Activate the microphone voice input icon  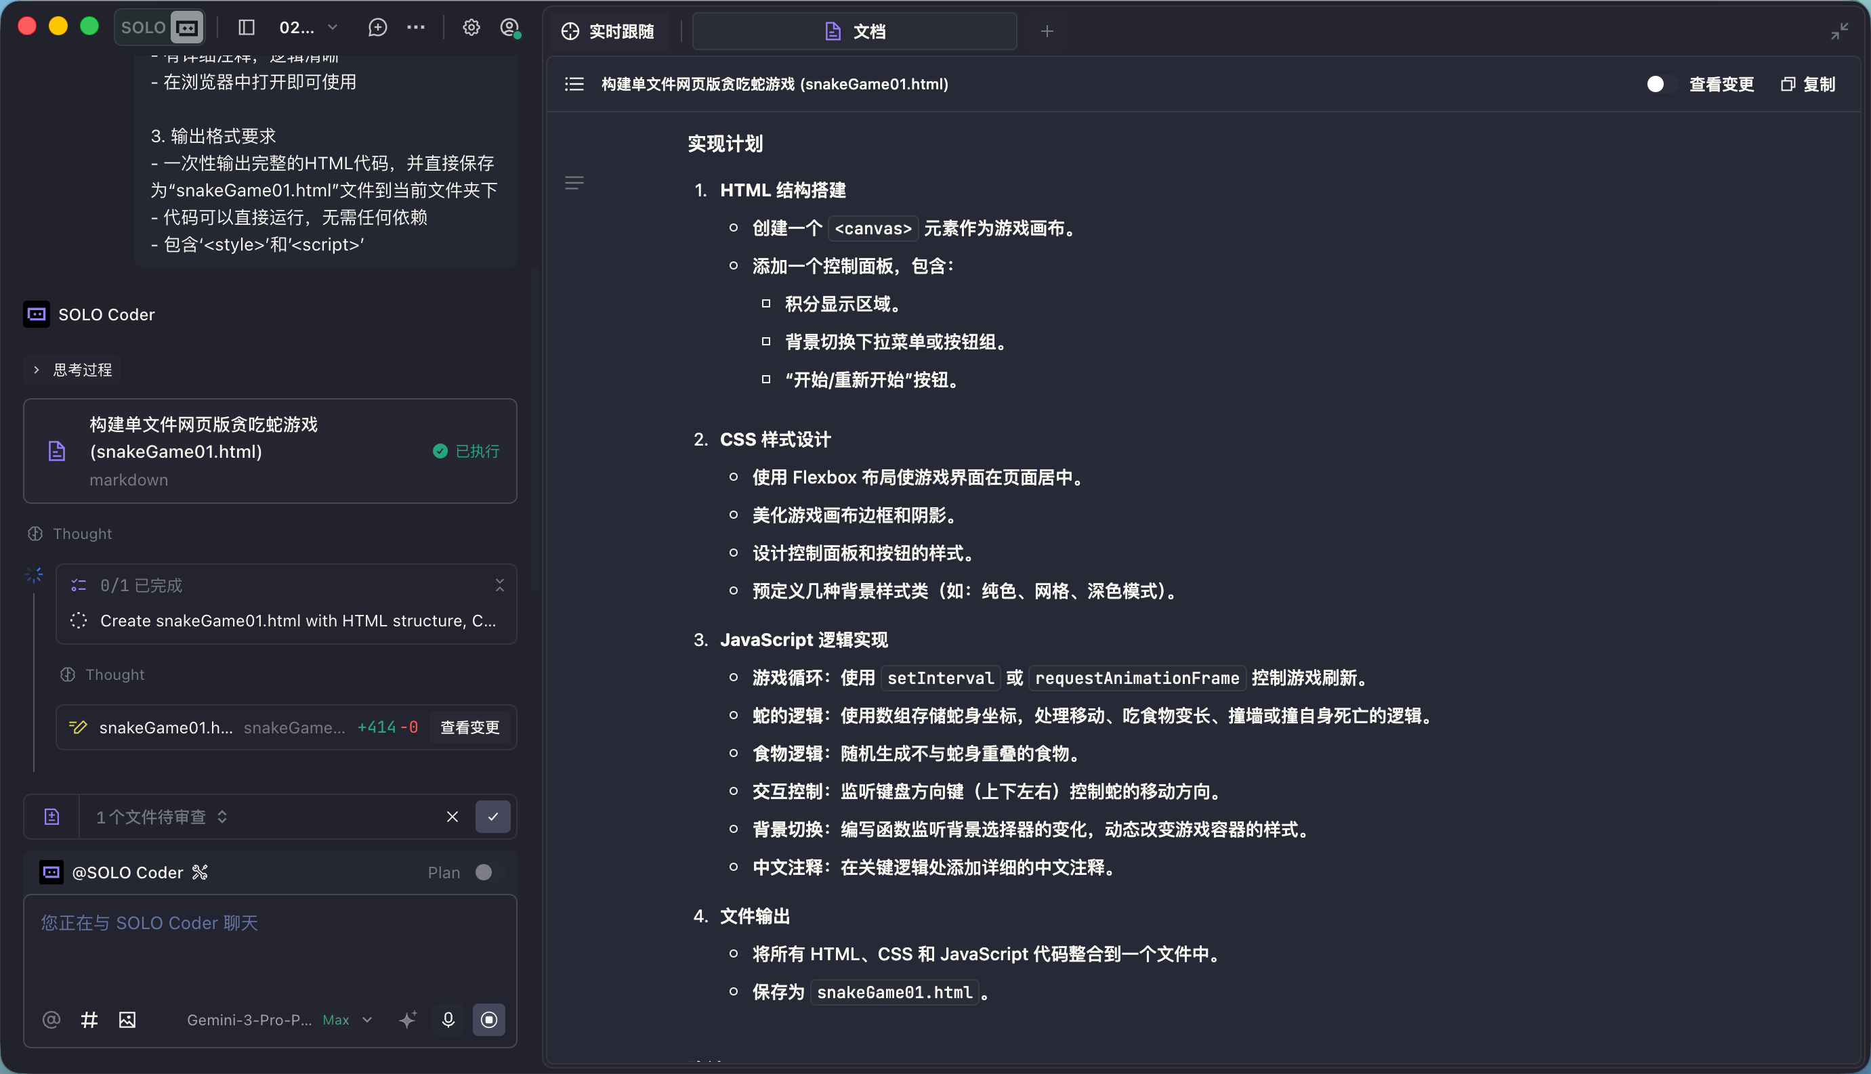pyautogui.click(x=448, y=1020)
